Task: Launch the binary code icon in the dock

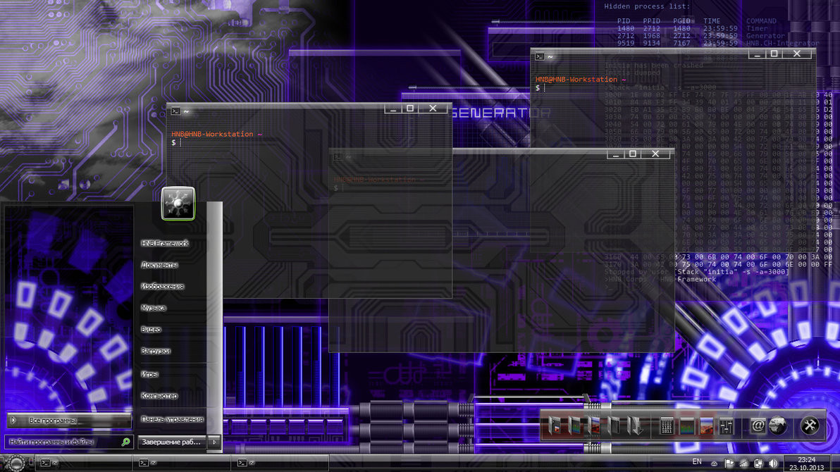Action: [667, 426]
